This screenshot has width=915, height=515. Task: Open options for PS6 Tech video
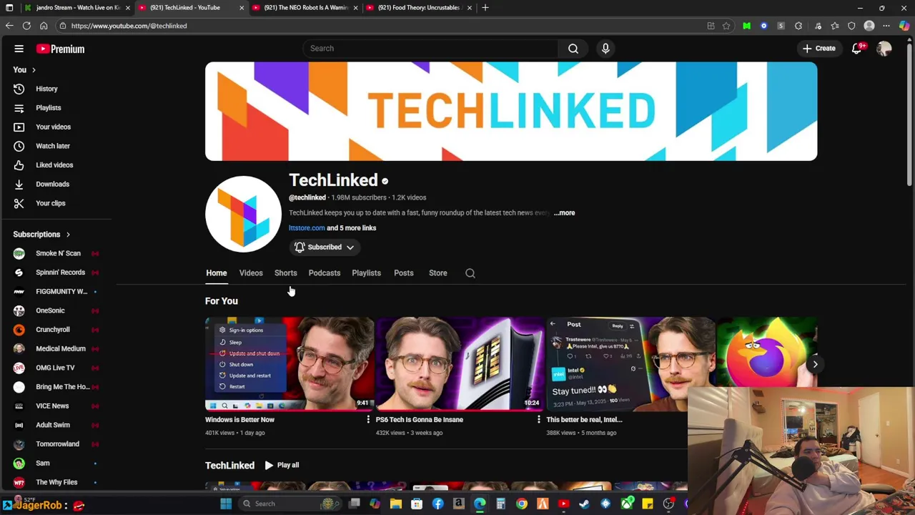[538, 420]
